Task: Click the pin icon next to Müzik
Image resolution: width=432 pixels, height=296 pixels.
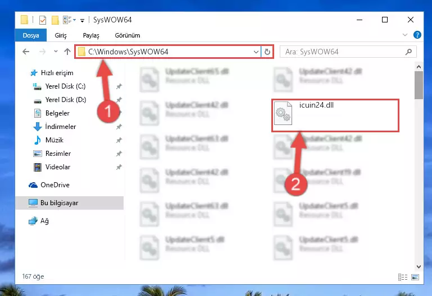Action: click(119, 141)
